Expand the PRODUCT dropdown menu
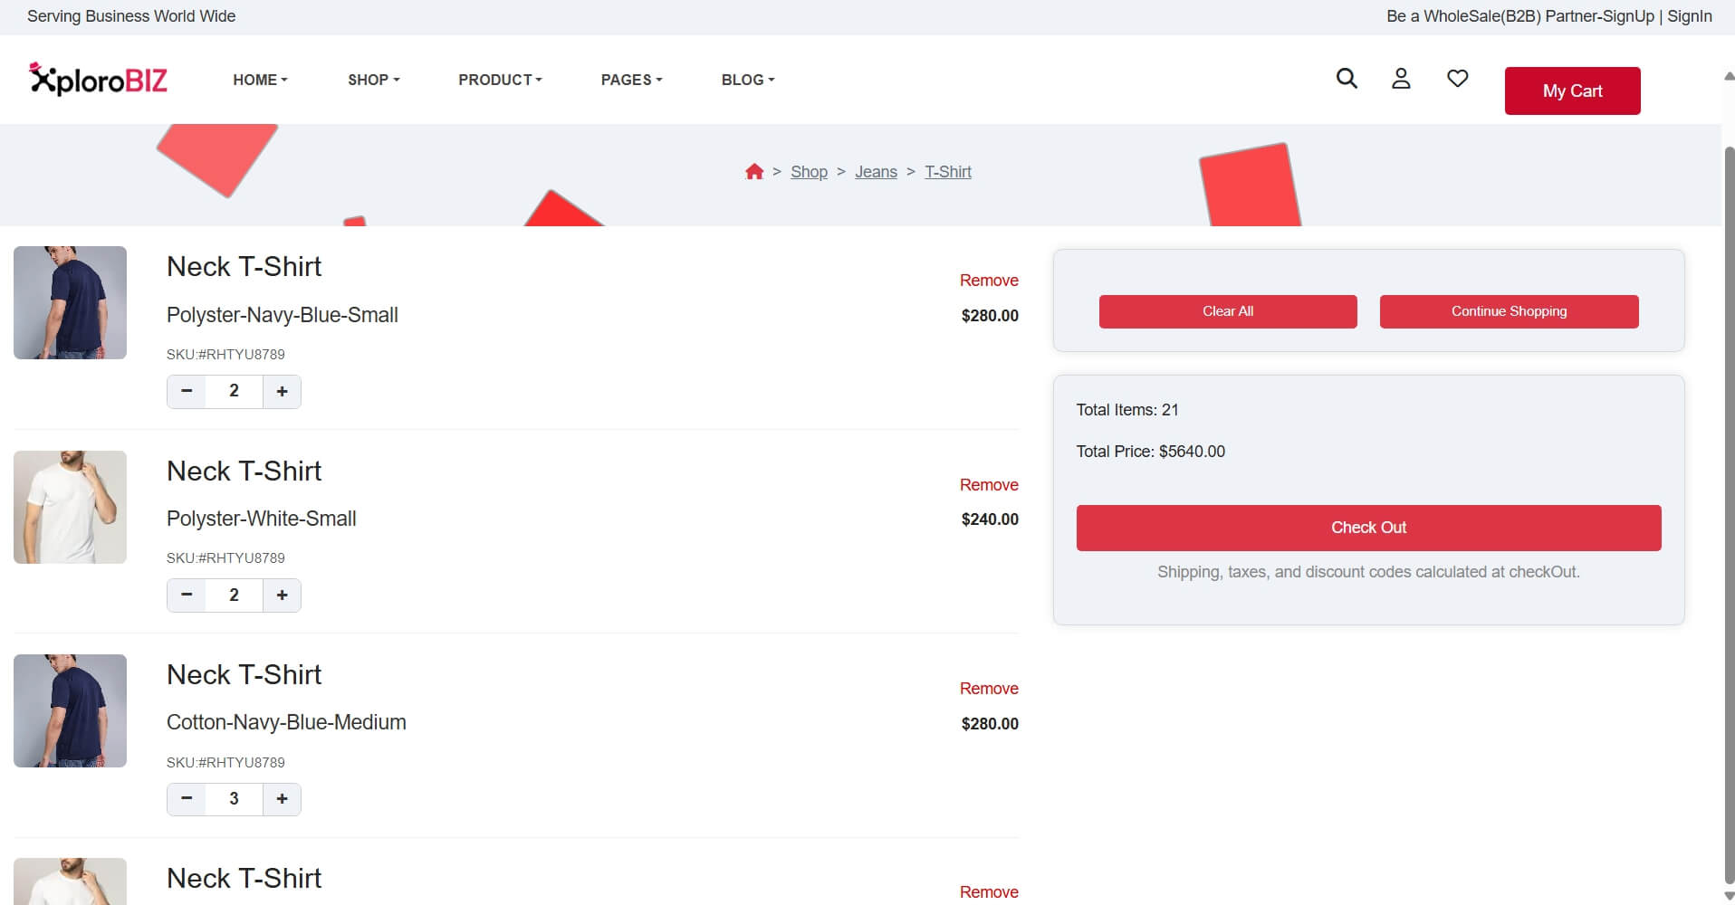This screenshot has width=1735, height=905. click(500, 80)
